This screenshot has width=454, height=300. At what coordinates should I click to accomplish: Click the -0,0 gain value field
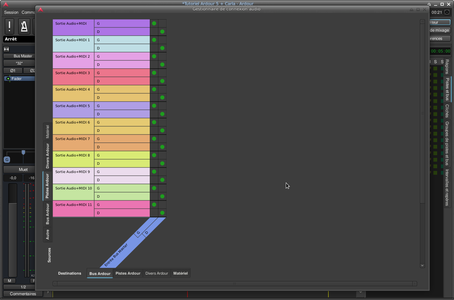[13, 178]
